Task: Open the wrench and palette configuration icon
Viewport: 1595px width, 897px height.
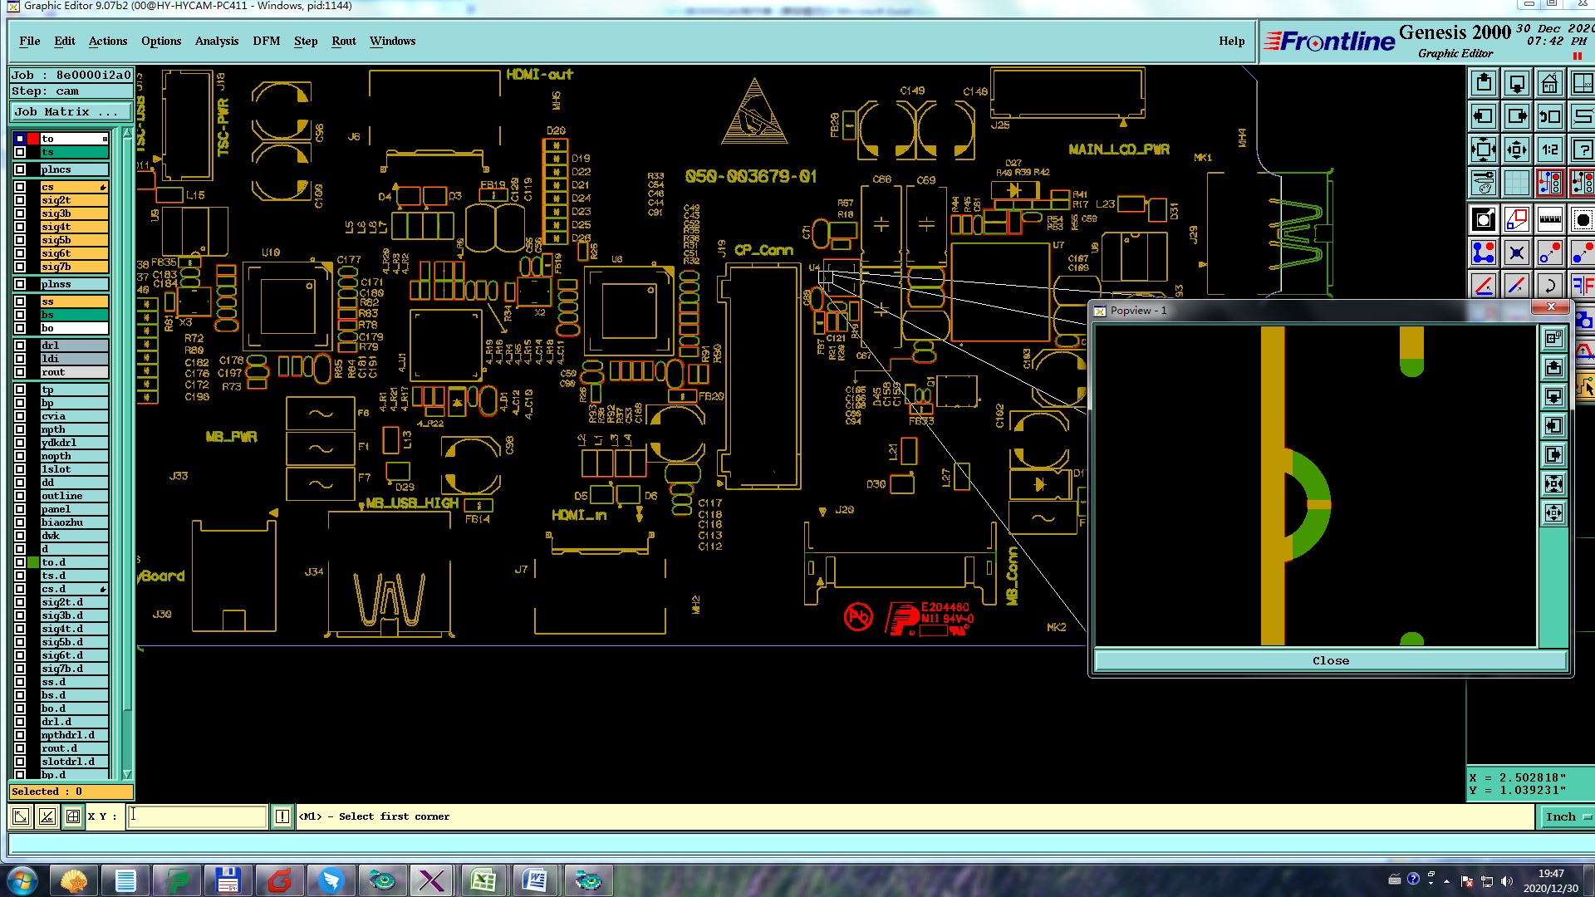Action: pyautogui.click(x=1484, y=183)
